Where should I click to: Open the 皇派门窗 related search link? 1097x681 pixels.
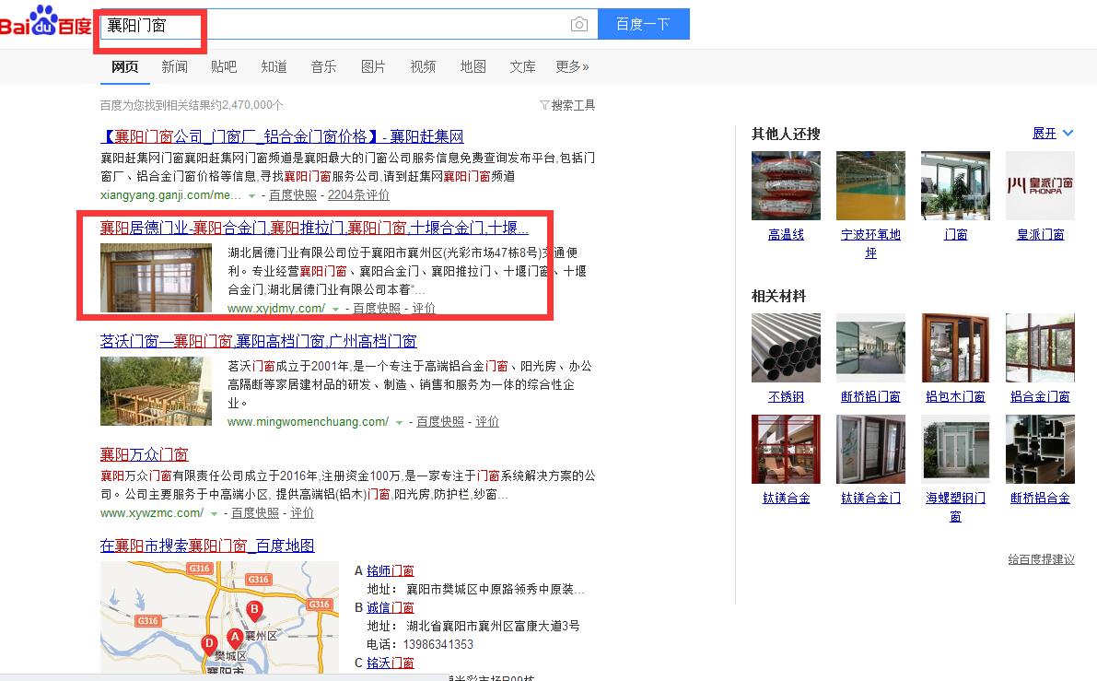1040,234
